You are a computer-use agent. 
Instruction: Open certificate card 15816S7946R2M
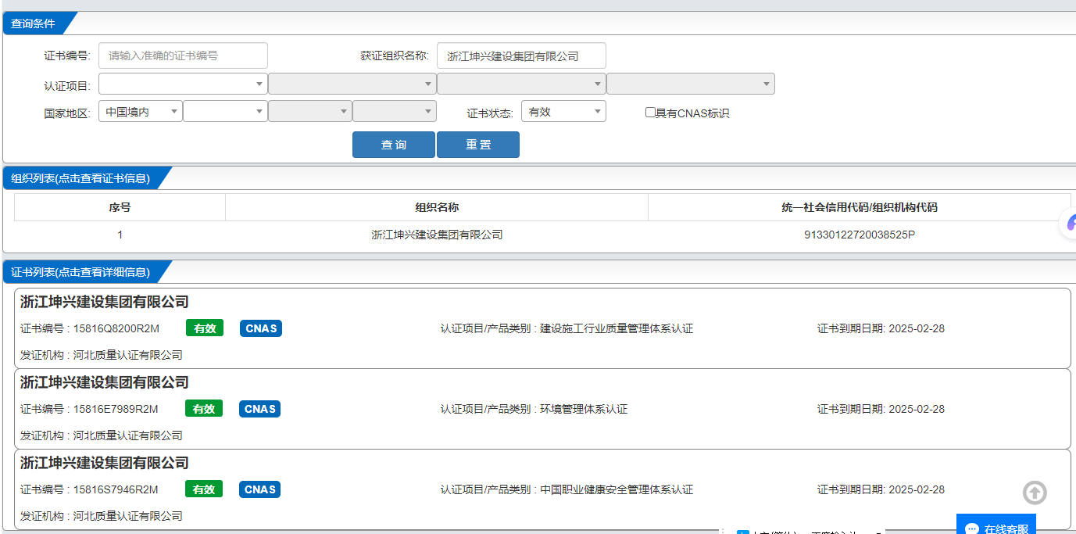tap(542, 489)
